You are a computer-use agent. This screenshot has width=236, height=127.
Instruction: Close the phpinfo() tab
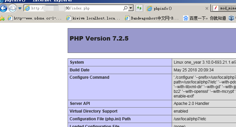(x=207, y=8)
